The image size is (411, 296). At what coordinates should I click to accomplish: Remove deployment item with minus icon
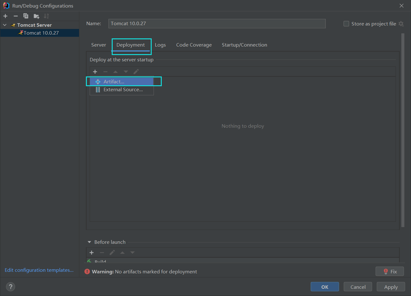coord(105,72)
